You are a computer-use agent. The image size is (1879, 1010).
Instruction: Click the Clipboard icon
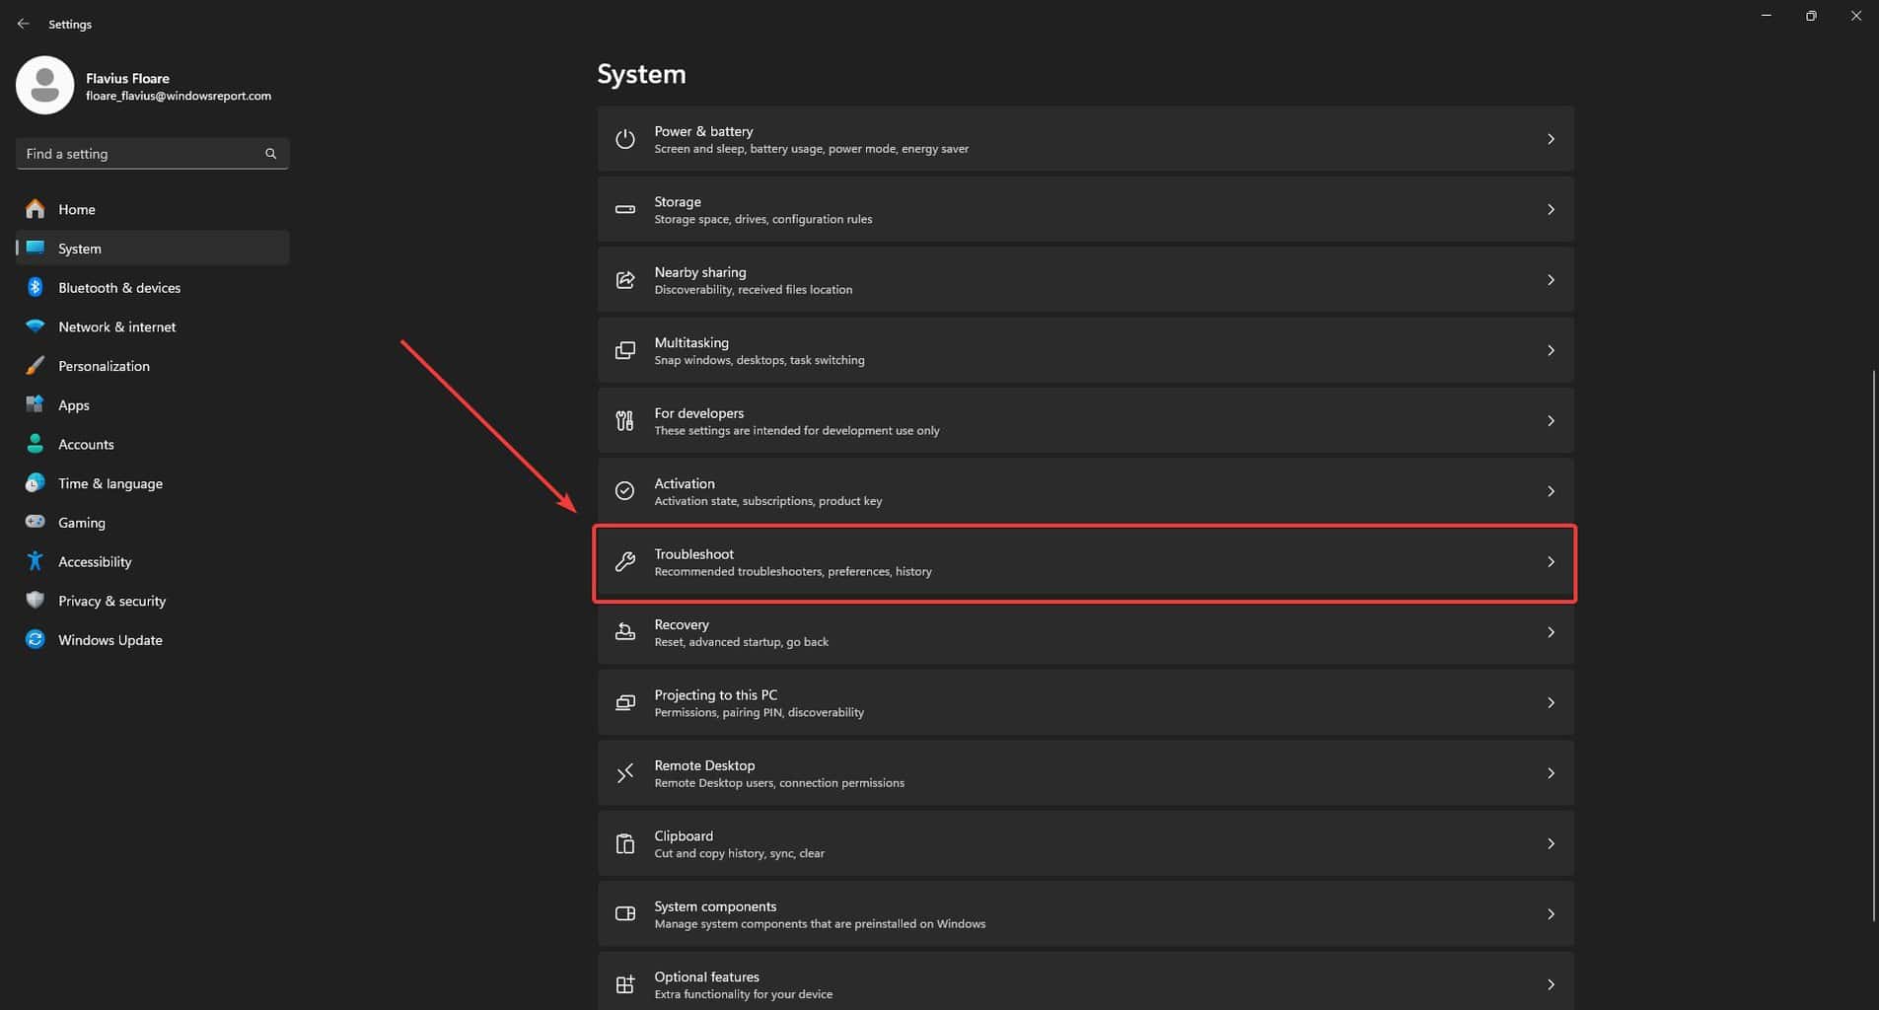[x=624, y=844]
